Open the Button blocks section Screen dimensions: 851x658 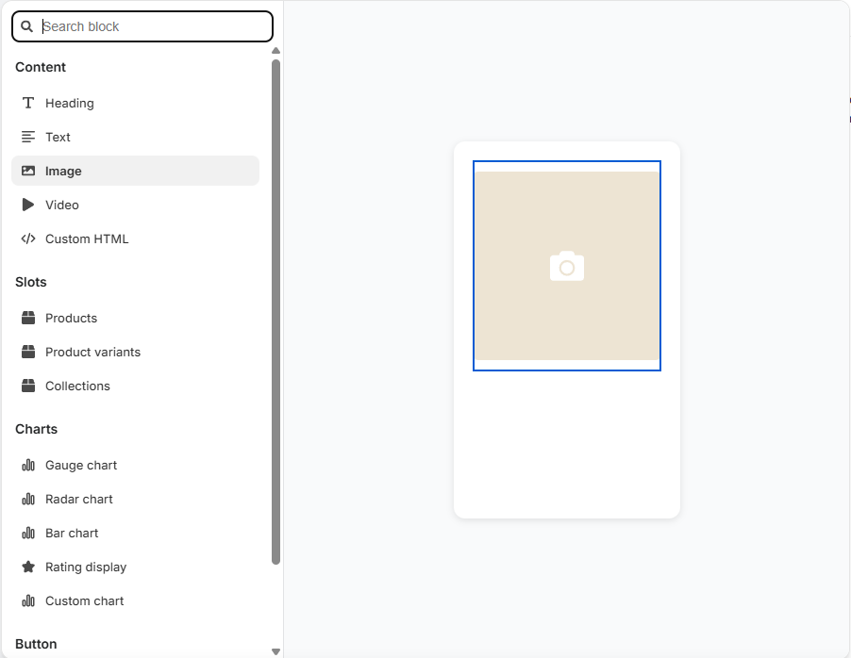(x=35, y=644)
